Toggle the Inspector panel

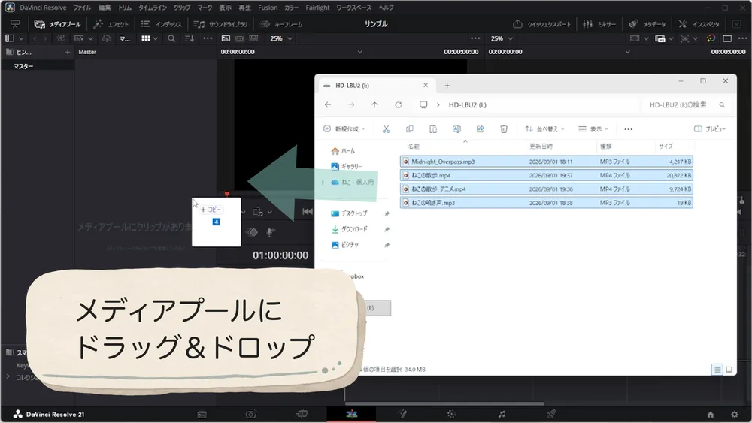(x=699, y=24)
